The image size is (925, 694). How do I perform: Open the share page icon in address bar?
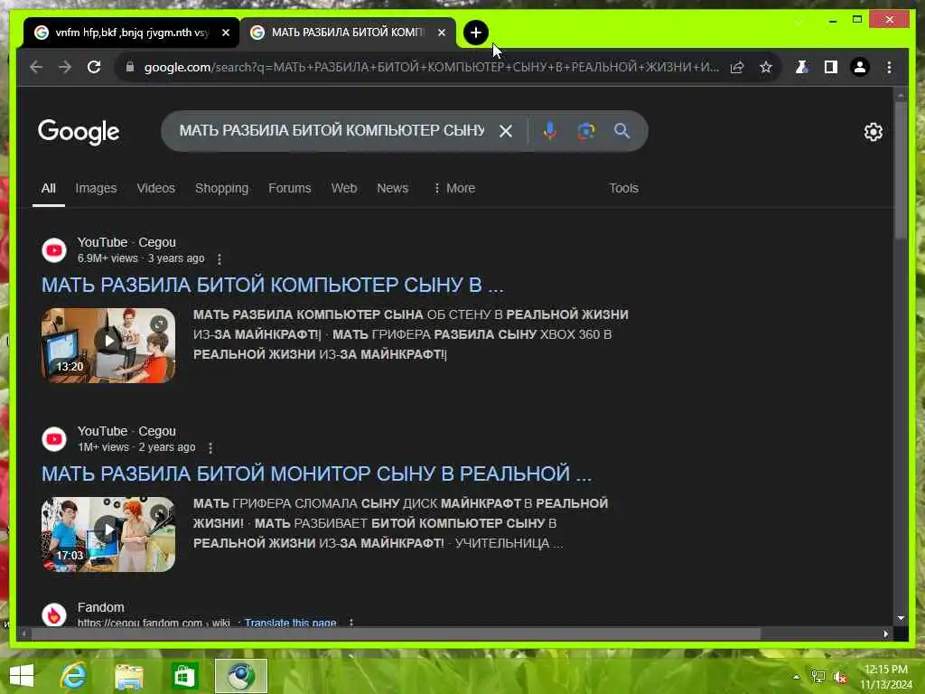[737, 67]
